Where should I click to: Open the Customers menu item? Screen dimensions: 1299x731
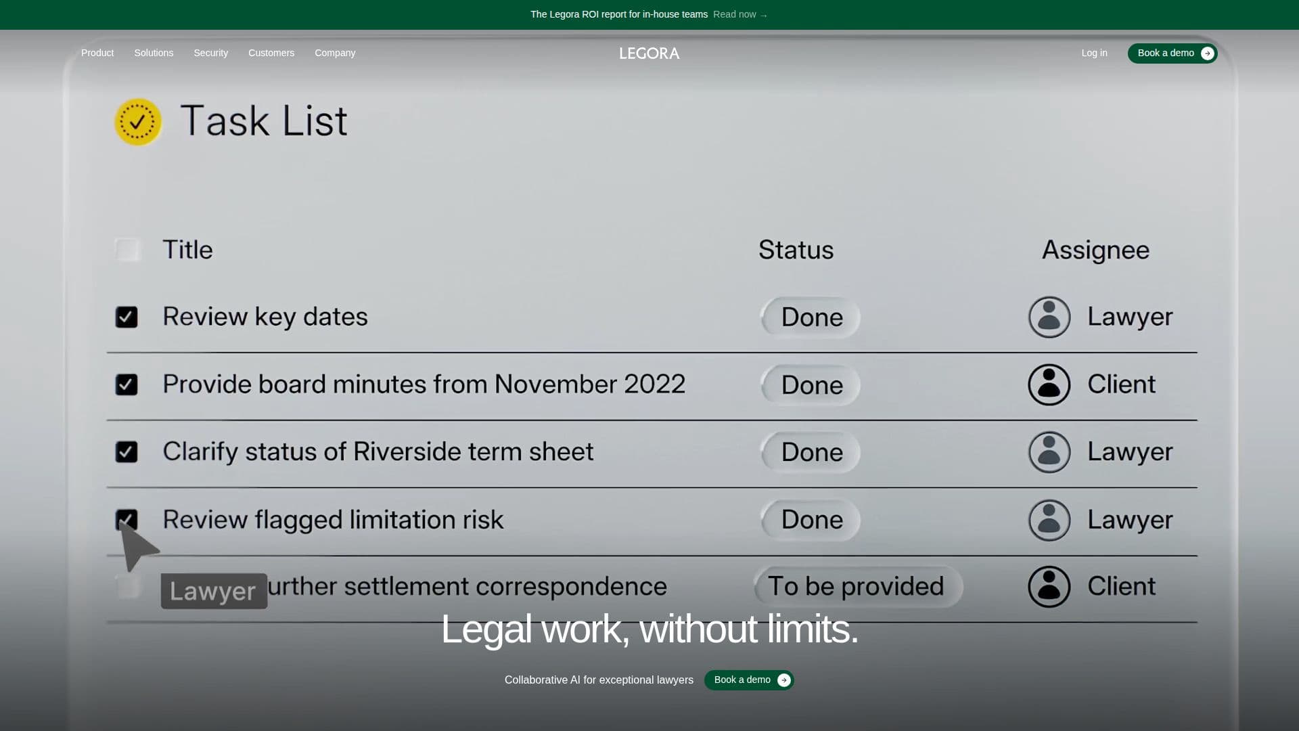click(x=271, y=53)
